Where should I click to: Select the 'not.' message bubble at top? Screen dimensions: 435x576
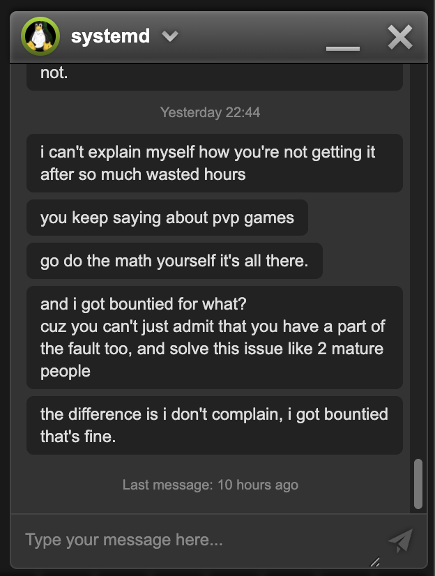coord(215,77)
